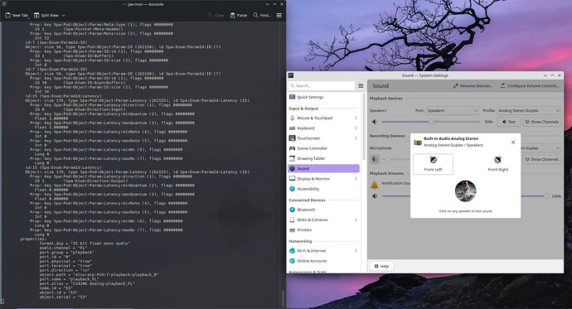Expand Keyboard chevron

pos(356,128)
